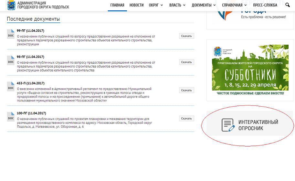
Task: Click the DOC icon for document 99-ПГ
Action: coord(11,34)
